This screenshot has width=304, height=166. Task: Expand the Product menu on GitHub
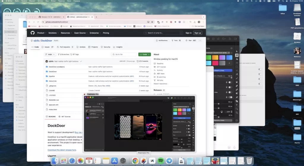tap(42, 33)
